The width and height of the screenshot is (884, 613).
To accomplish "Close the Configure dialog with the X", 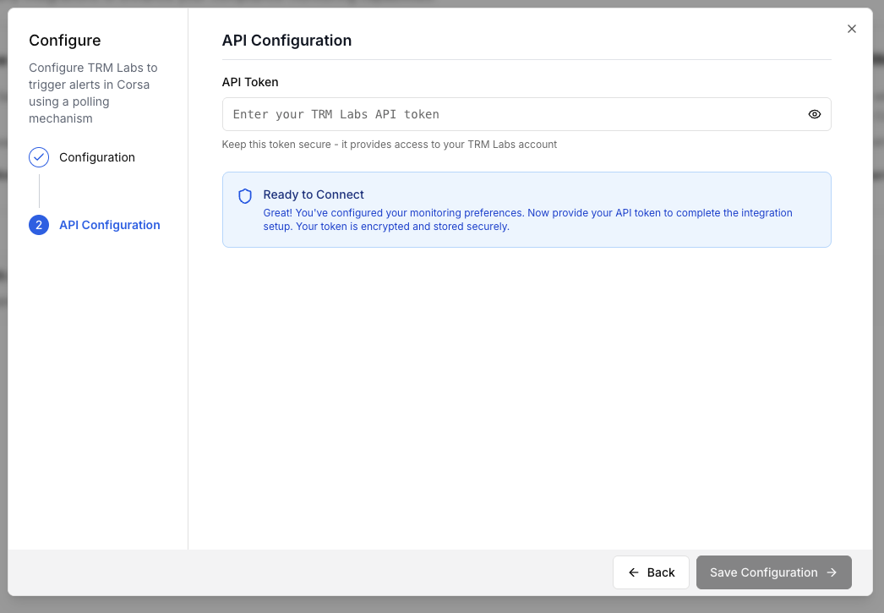I will point(852,29).
